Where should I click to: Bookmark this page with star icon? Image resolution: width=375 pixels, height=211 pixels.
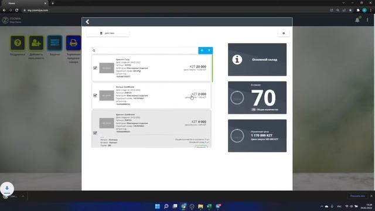[350, 11]
